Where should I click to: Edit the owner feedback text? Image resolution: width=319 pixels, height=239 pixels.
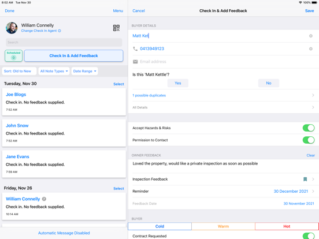click(x=224, y=166)
